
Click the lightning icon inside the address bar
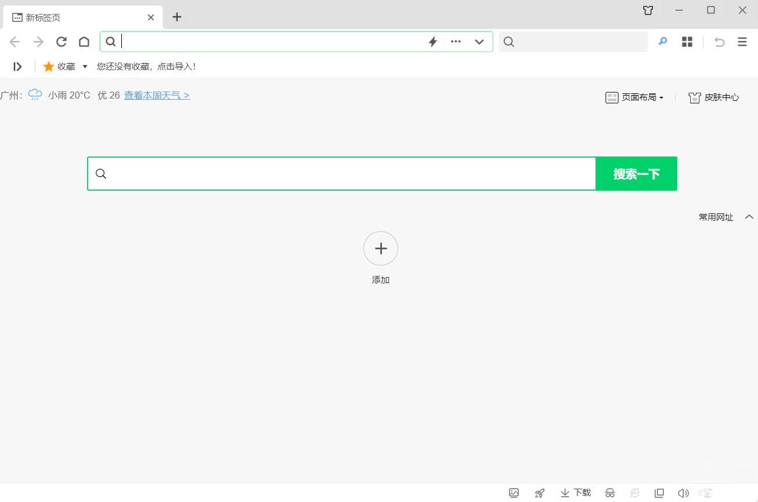(432, 41)
